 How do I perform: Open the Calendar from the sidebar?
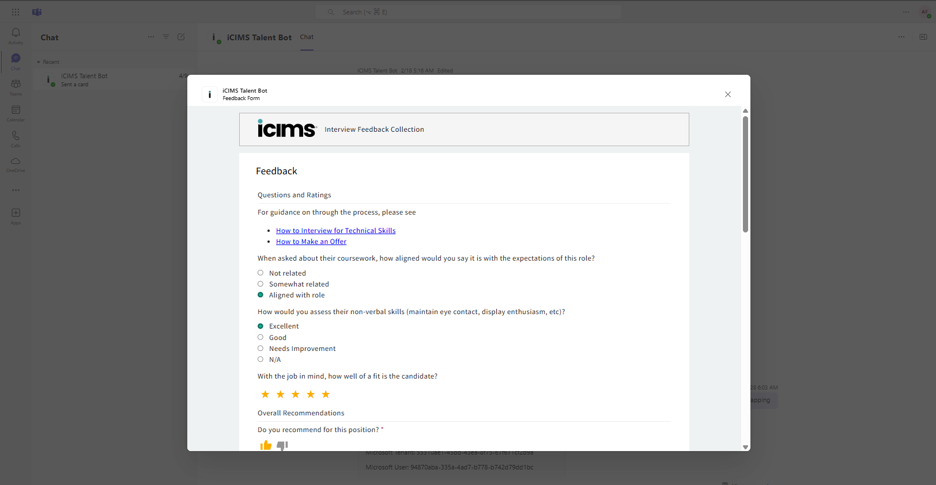tap(16, 113)
